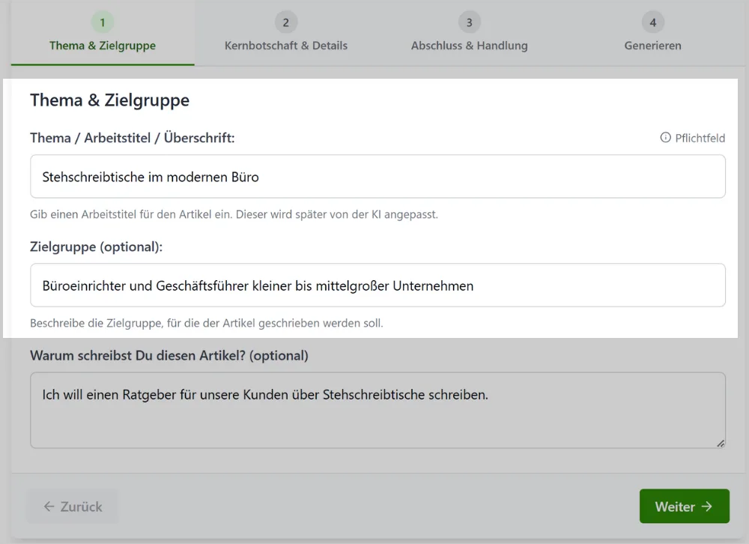
Task: Click the 'Warum schreibst Du diesen Artikel?' label
Action: point(169,356)
